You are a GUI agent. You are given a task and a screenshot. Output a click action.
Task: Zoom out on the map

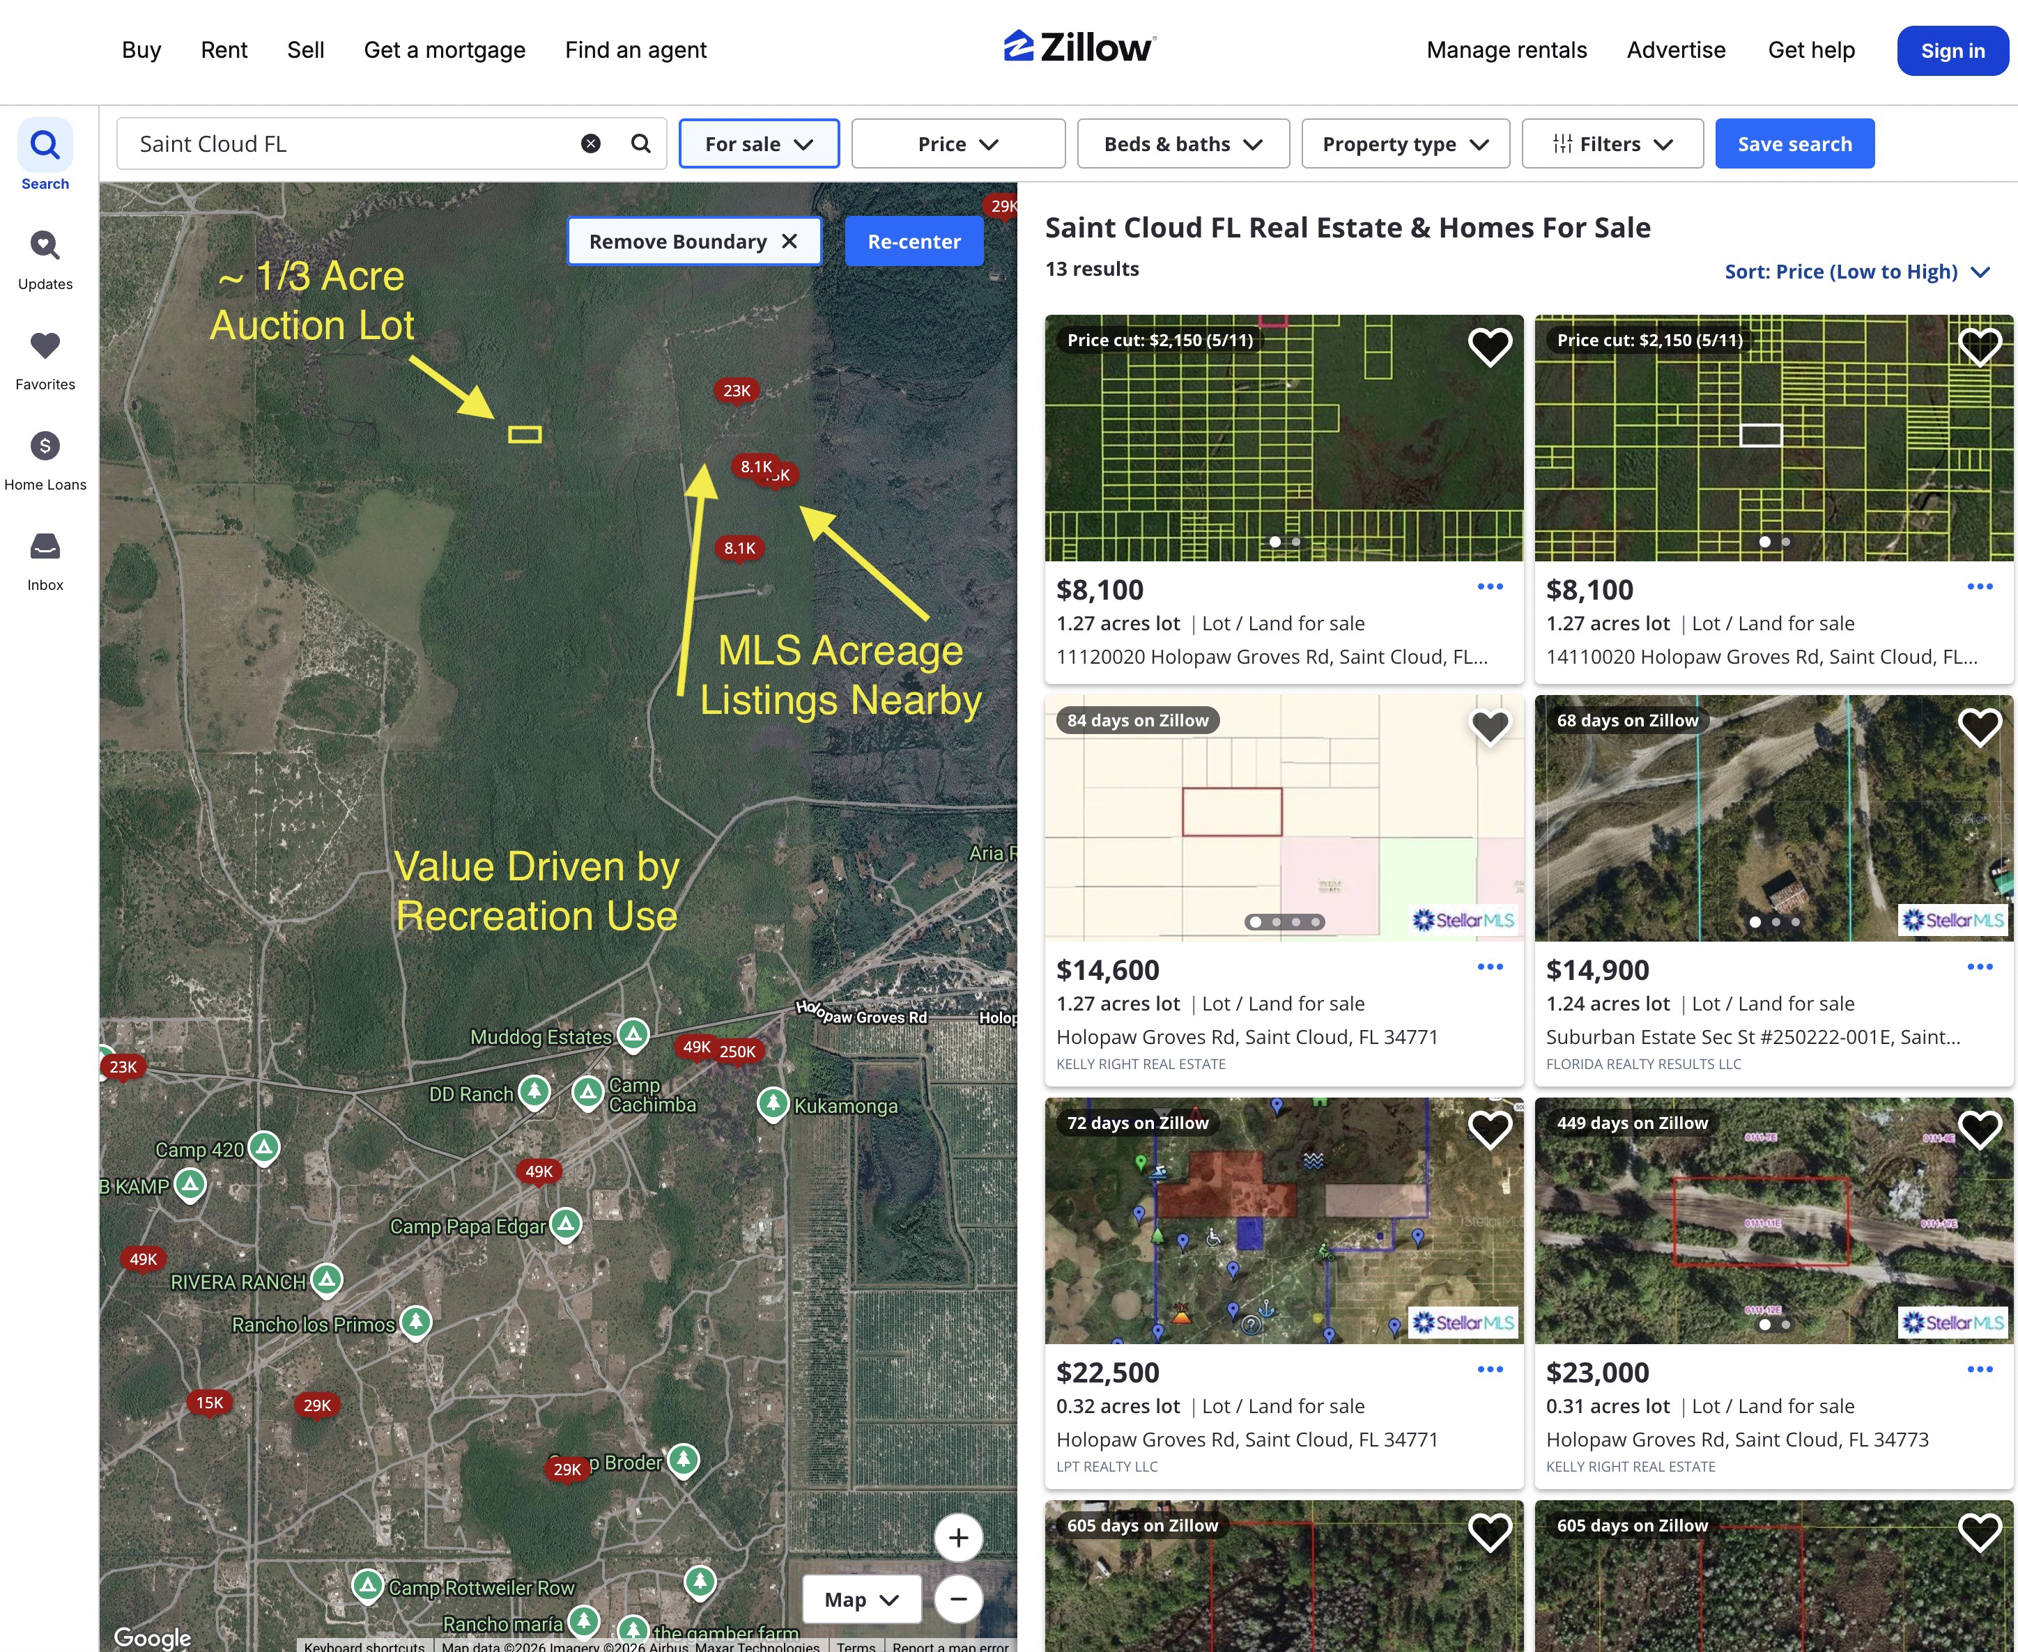pos(959,1598)
